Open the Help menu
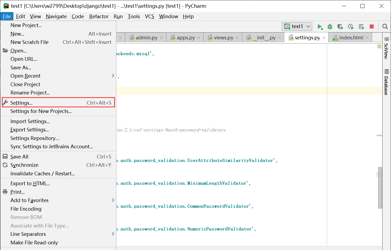 [188, 16]
